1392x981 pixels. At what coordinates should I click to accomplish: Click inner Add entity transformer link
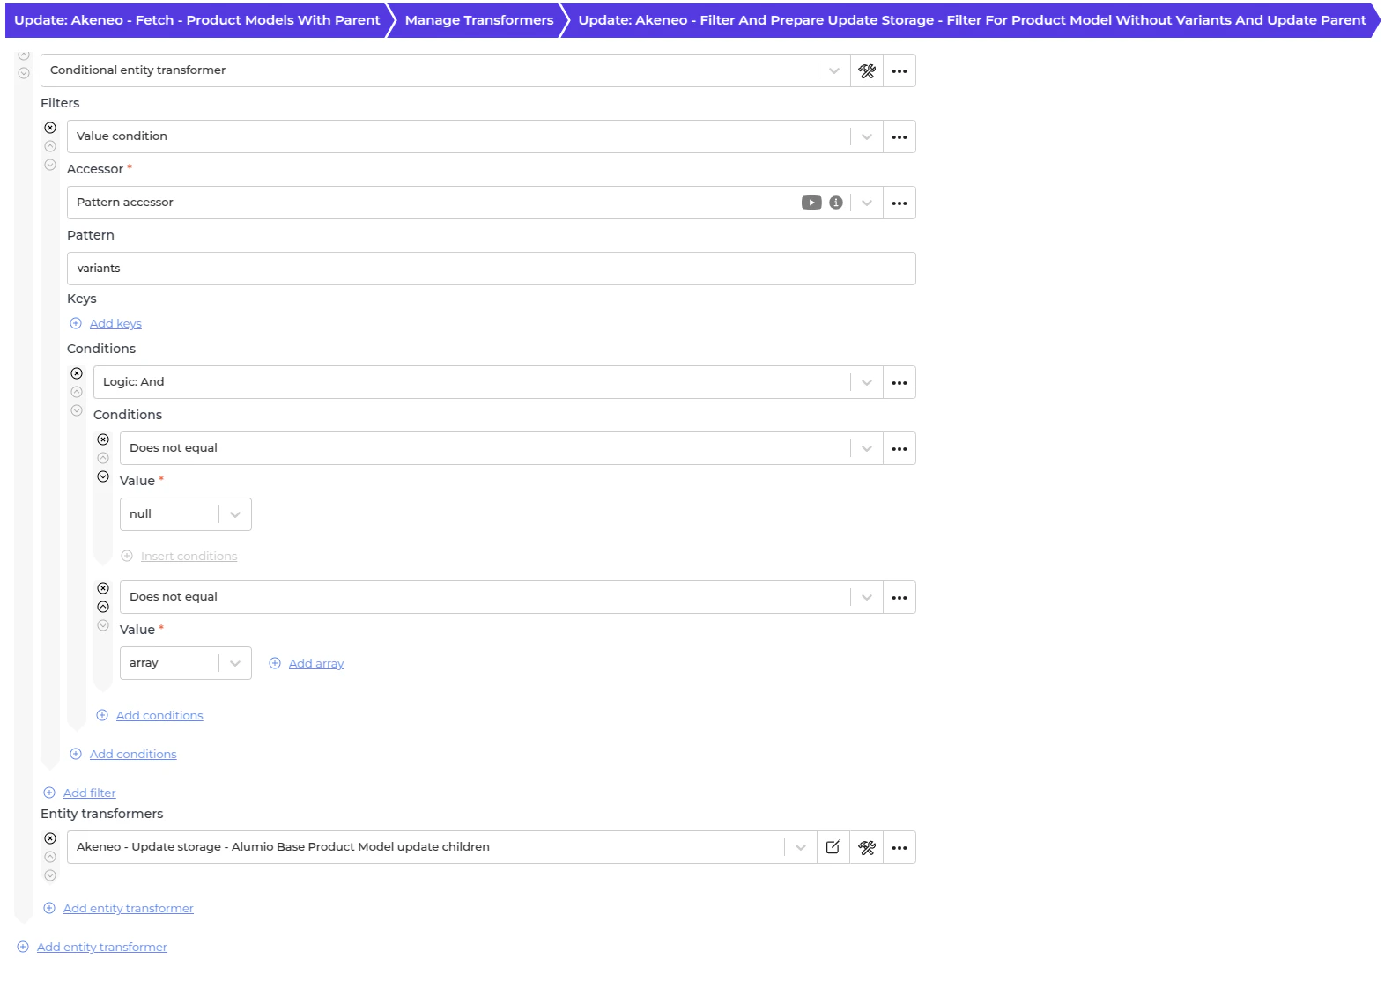pyautogui.click(x=129, y=908)
